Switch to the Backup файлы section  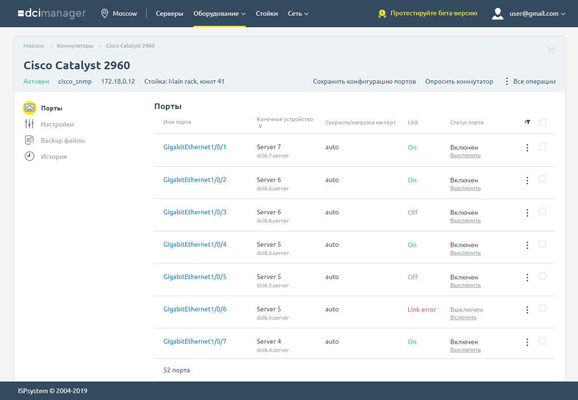point(63,140)
